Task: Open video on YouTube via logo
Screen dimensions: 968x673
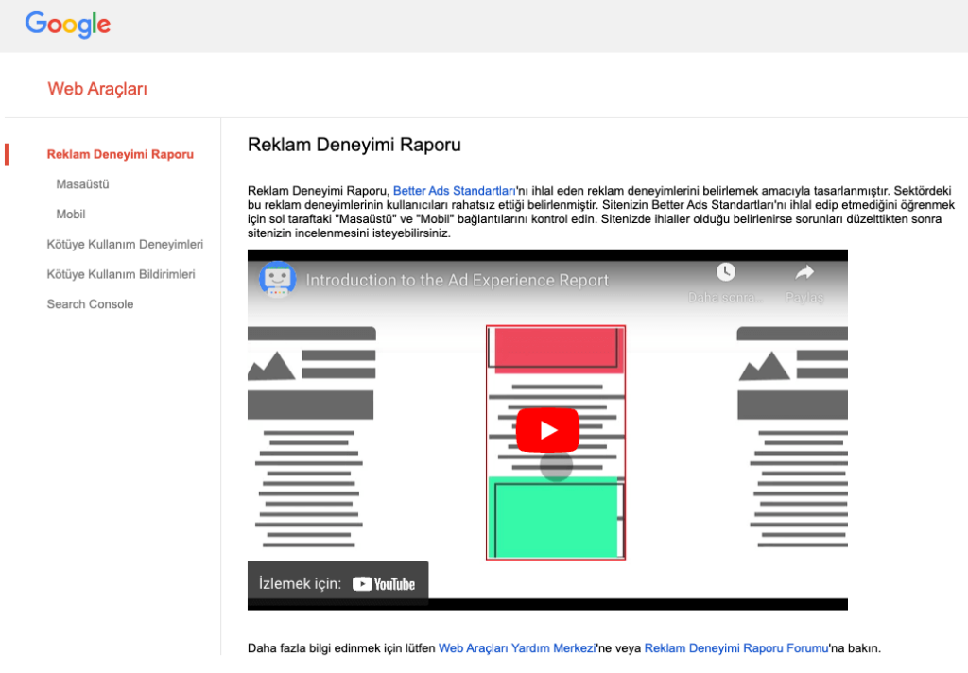Action: coord(384,584)
